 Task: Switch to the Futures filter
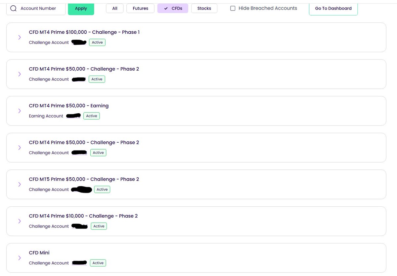pos(141,8)
